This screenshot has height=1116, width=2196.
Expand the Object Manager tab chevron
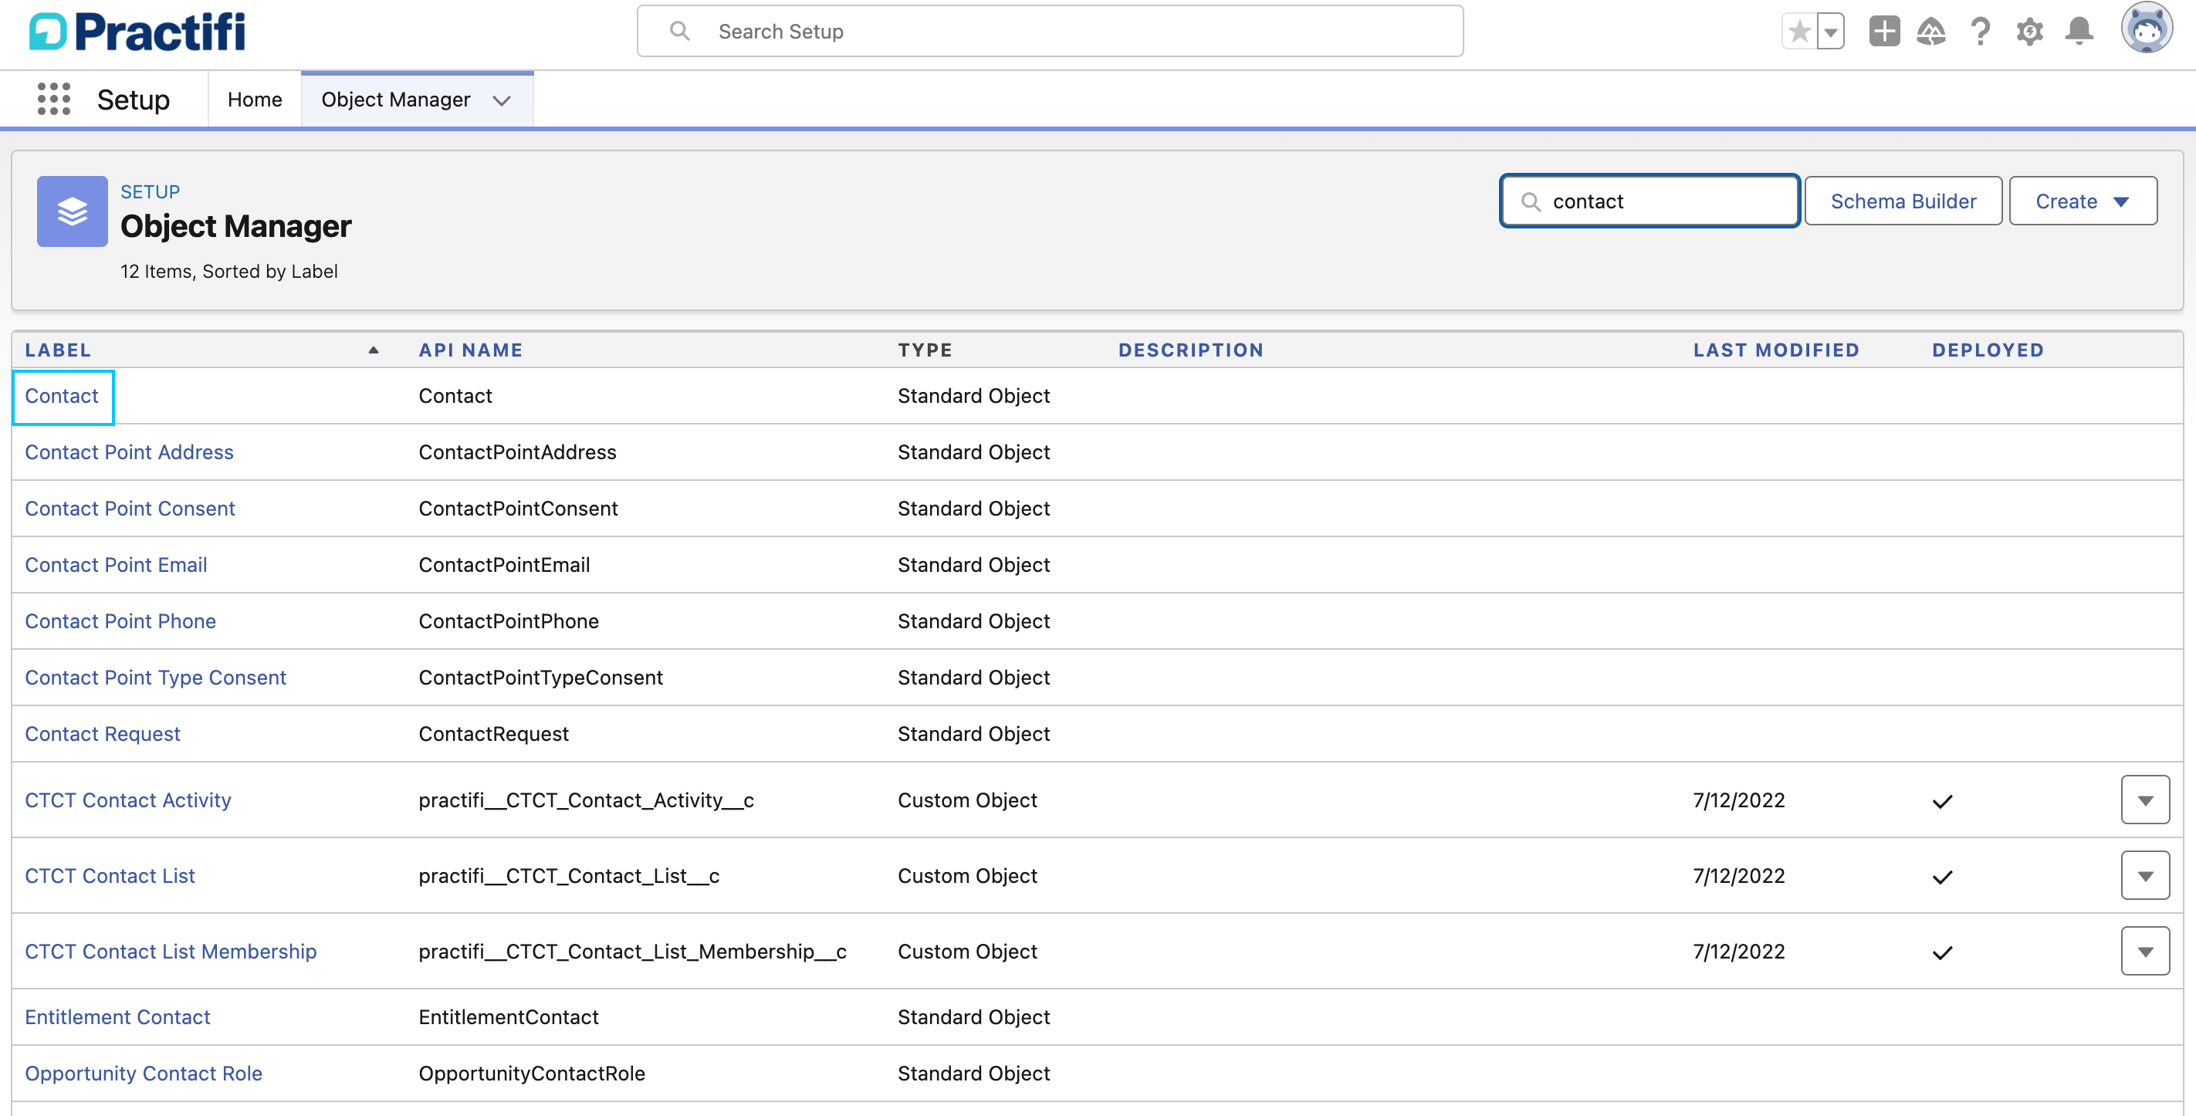click(502, 100)
